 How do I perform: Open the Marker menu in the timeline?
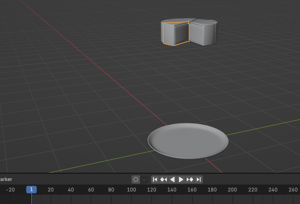[6, 179]
